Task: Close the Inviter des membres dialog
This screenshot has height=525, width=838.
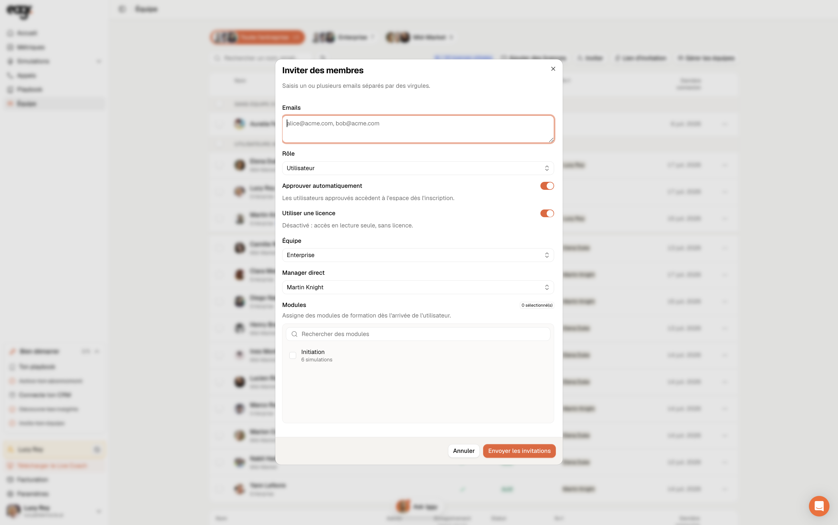Action: coord(553,69)
